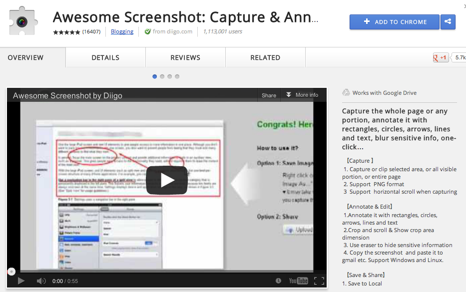The width and height of the screenshot is (466, 292).
Task: Click the video progress scrubber handle
Action: pos(11,272)
